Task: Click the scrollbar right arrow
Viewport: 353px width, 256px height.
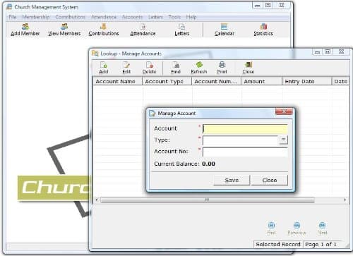Action: [345, 200]
